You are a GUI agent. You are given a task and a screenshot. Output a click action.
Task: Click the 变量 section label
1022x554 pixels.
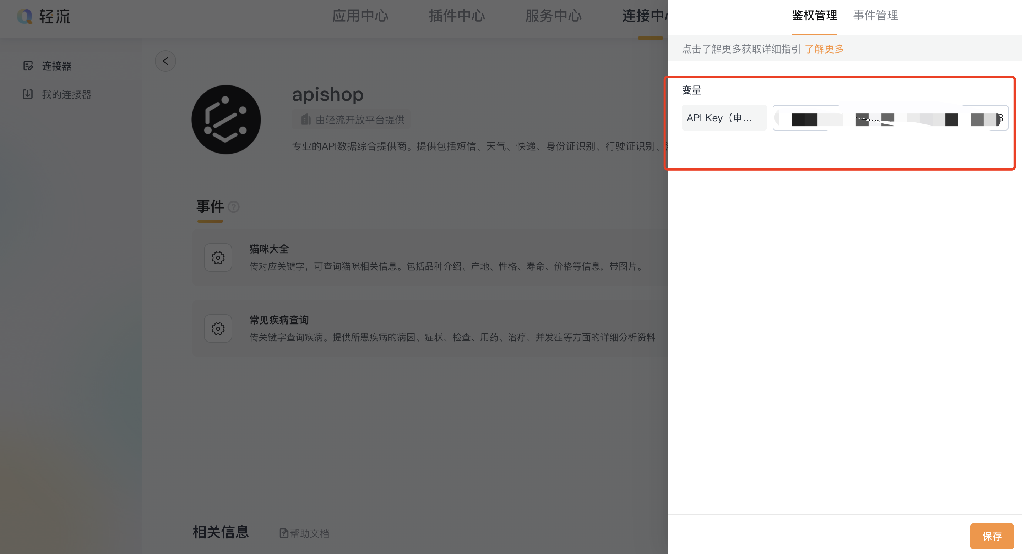pos(691,90)
